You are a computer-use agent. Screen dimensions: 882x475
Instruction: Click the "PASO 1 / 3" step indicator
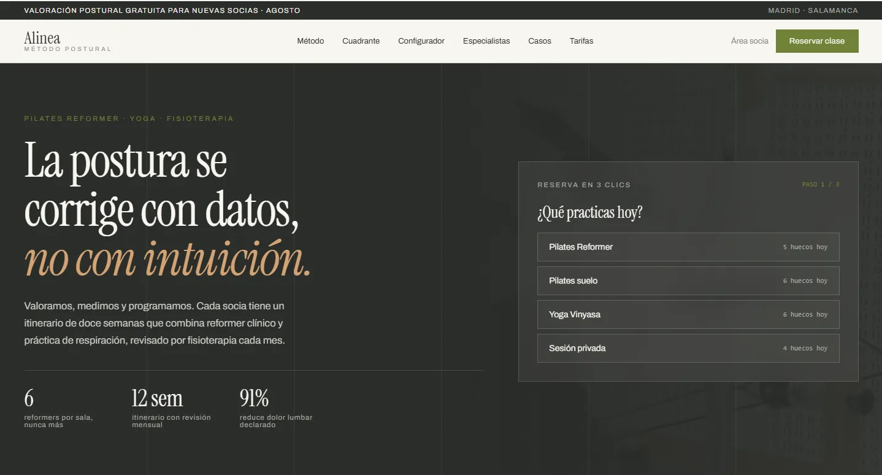821,185
